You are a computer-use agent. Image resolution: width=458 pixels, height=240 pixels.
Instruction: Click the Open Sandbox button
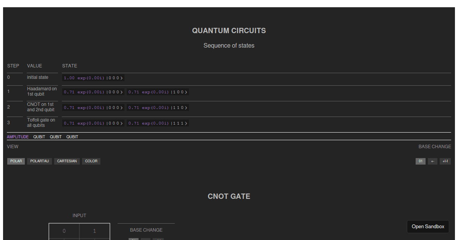(x=428, y=227)
